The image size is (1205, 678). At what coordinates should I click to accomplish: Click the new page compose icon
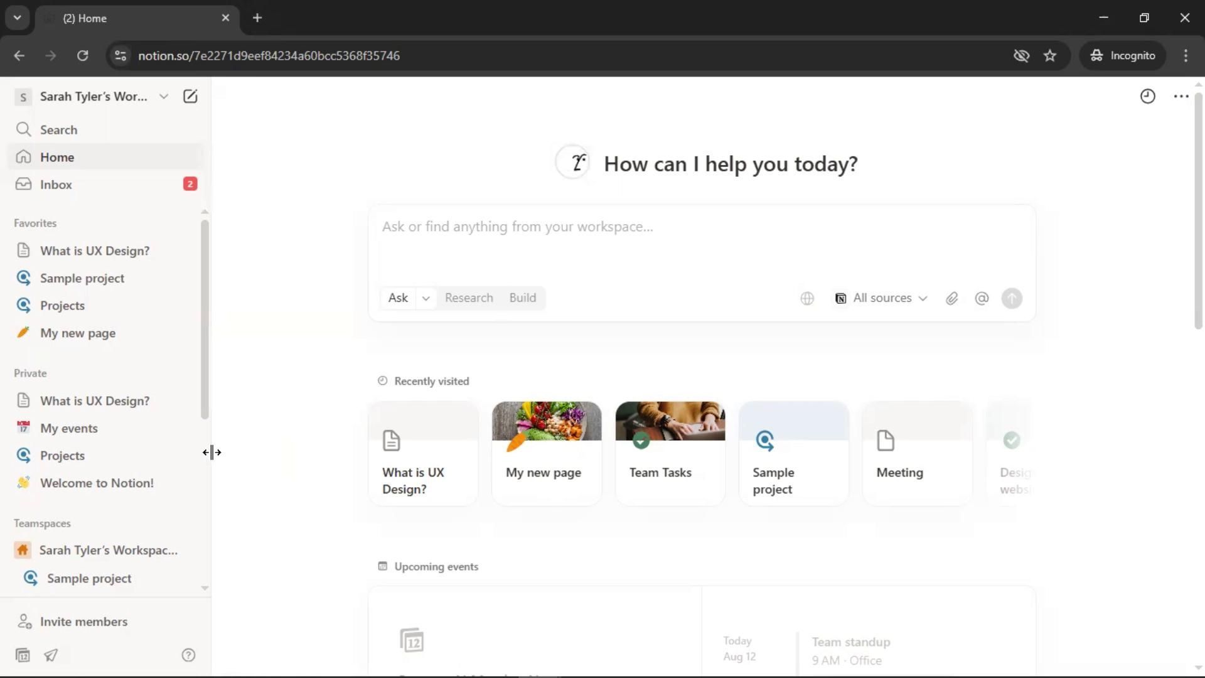(190, 97)
